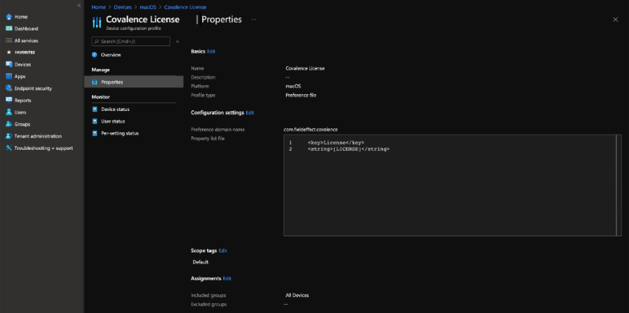Viewport: 629px width, 313px height.
Task: Collapse the resource menu next to search
Action: [177, 41]
